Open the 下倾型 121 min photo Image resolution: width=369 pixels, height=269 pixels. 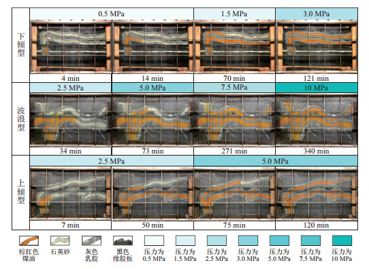tap(317, 46)
